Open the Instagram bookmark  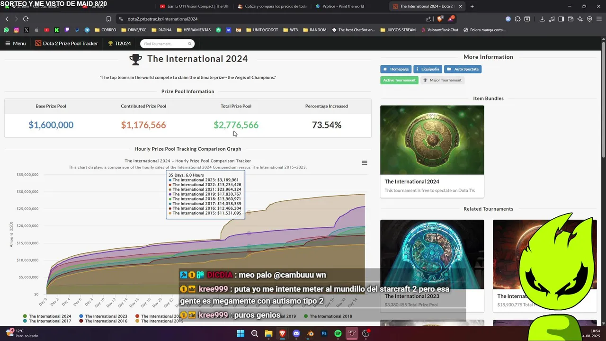16,30
